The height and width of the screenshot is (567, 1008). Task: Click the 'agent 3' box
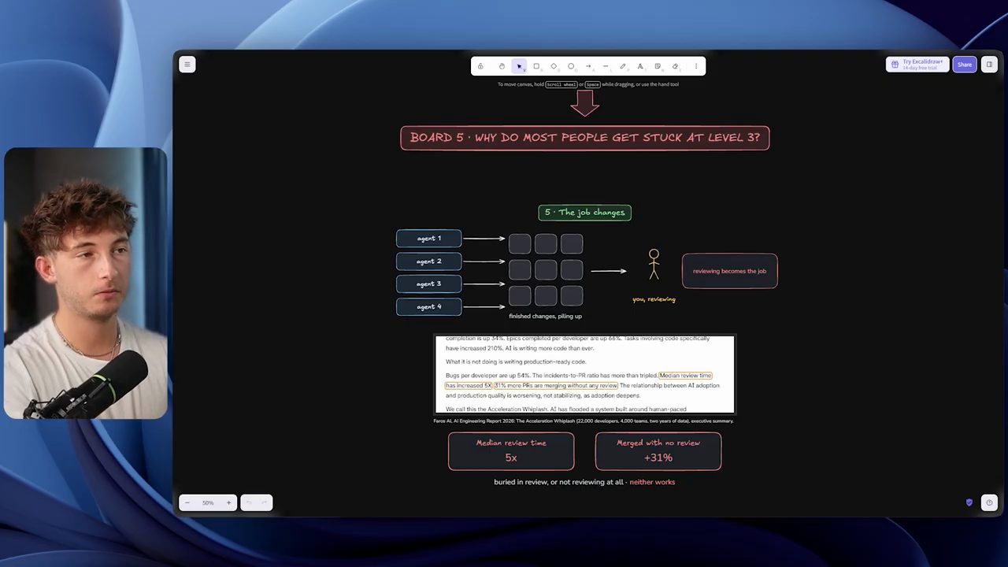429,284
